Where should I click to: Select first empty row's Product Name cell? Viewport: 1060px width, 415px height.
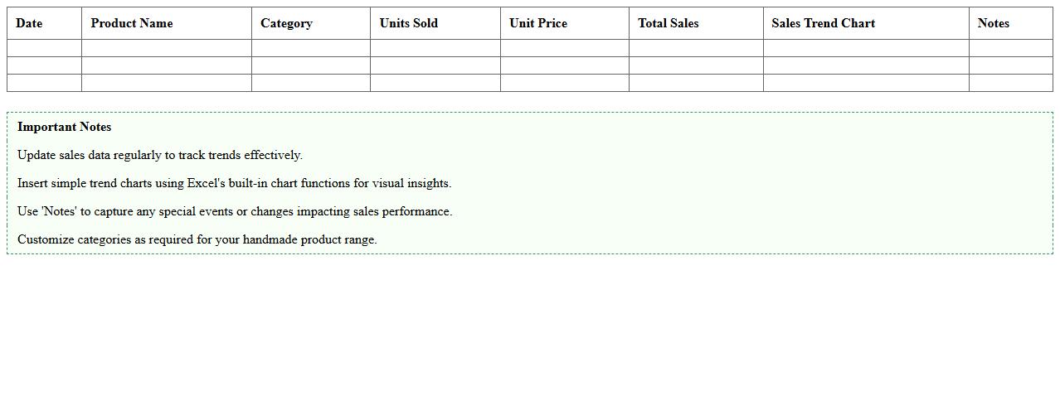166,48
